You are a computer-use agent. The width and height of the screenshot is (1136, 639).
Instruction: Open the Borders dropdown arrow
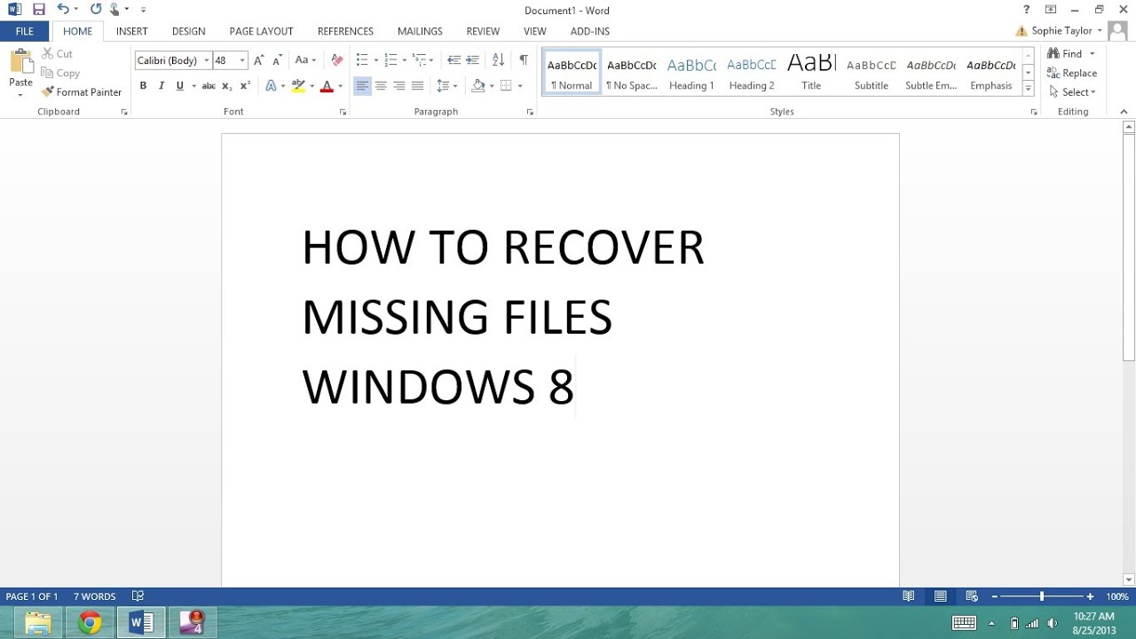coord(520,86)
